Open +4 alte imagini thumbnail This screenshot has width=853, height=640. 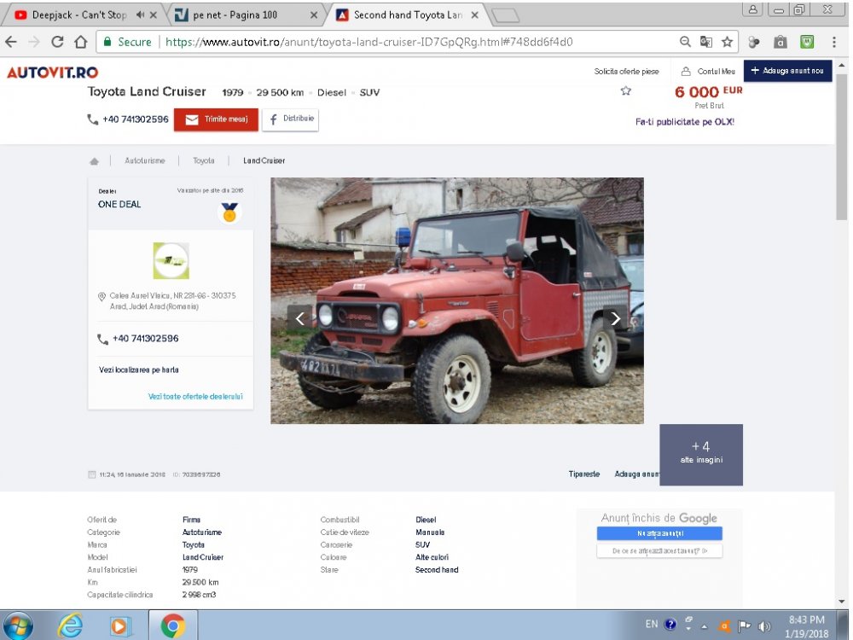pyautogui.click(x=700, y=454)
